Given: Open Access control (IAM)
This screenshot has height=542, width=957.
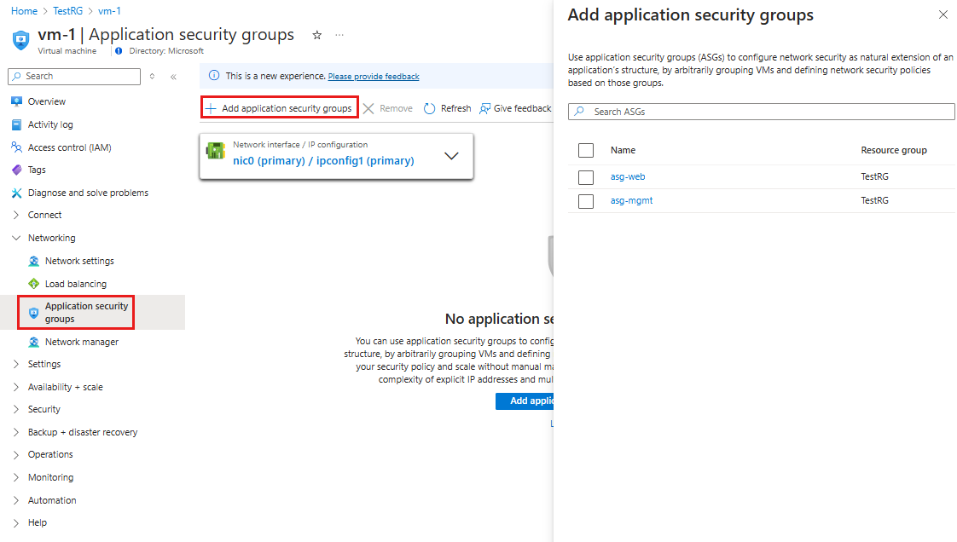Looking at the screenshot, I should click(x=67, y=147).
